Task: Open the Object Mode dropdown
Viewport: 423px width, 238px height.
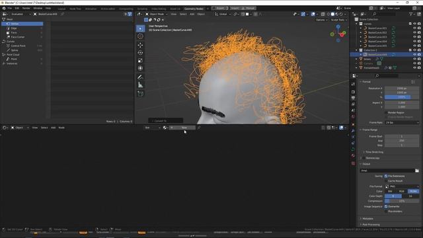Action: [x=157, y=14]
